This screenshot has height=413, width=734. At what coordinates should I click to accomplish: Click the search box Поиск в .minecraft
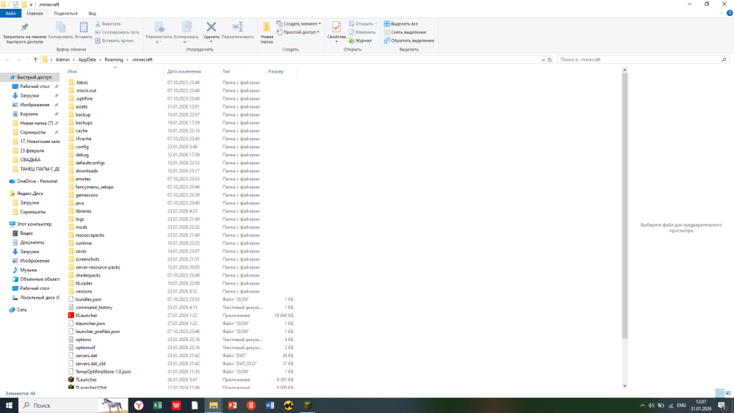coord(642,60)
